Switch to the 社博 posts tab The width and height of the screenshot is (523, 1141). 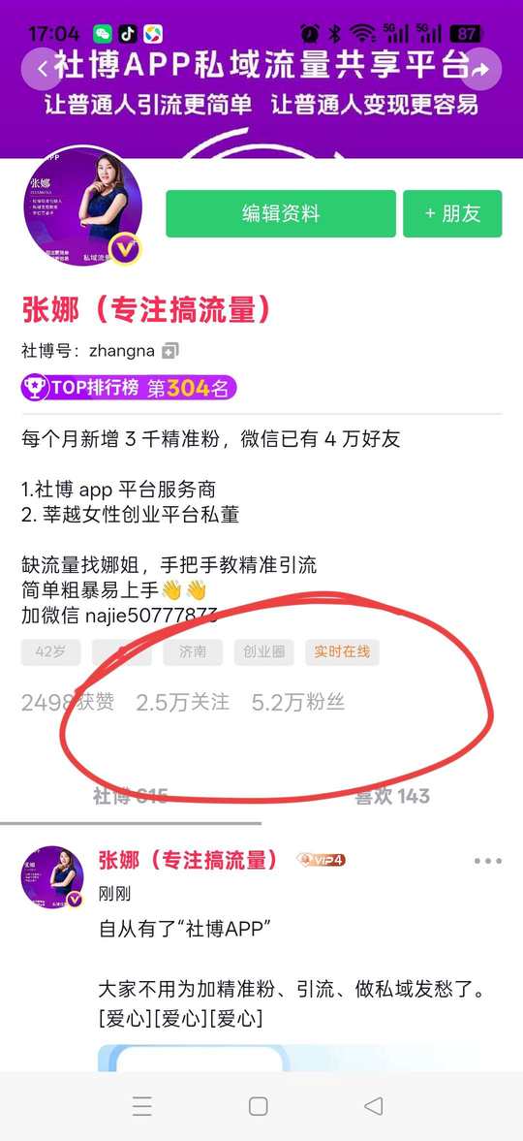pos(130,796)
